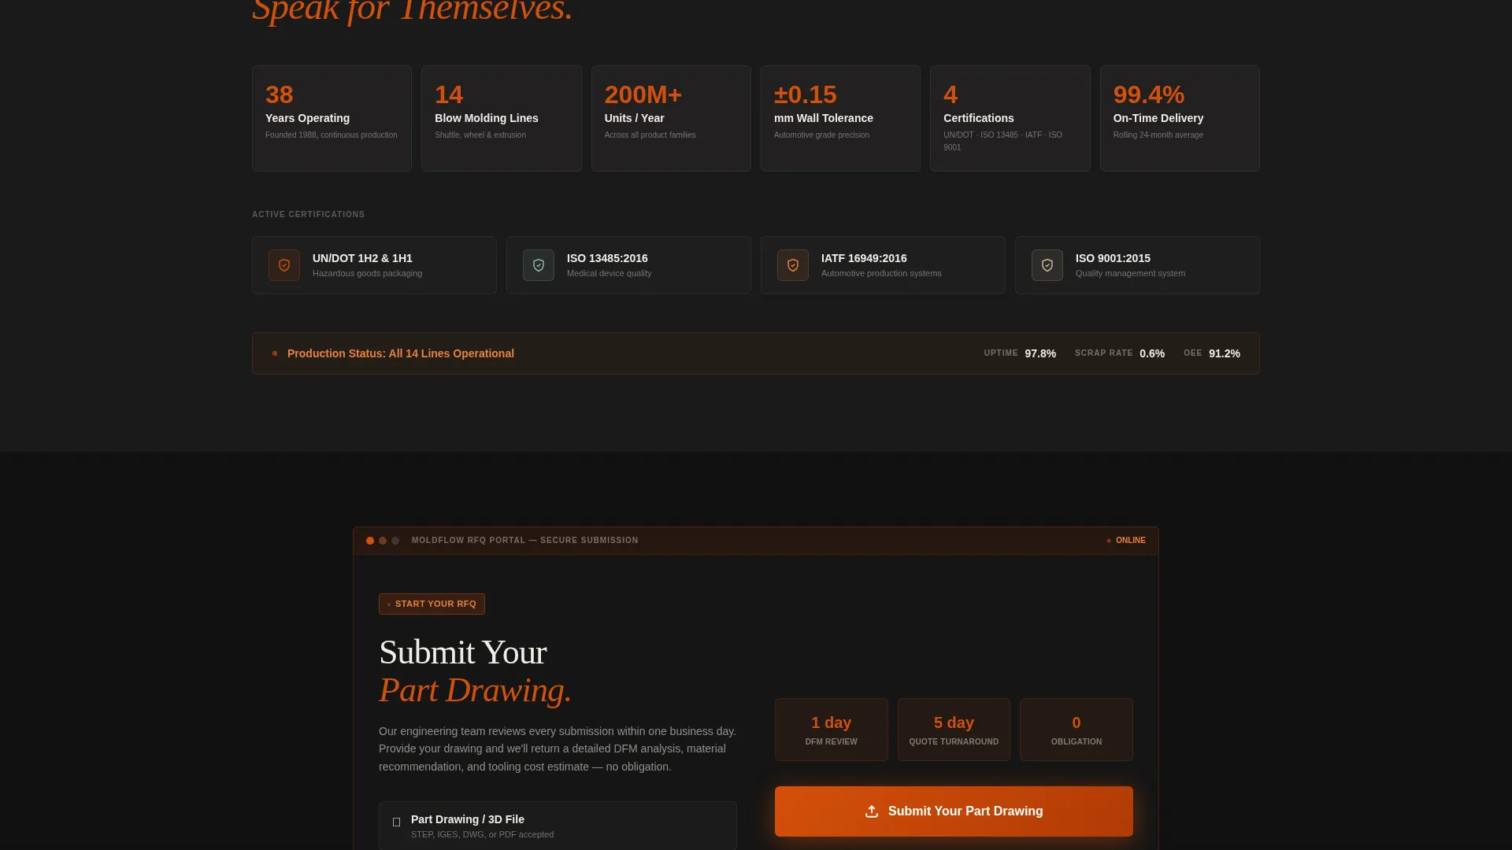The width and height of the screenshot is (1512, 850).
Task: Click the ISO 13485:2016 shield icon
Action: pyautogui.click(x=539, y=265)
